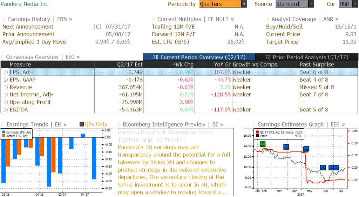359x197 pixels.
Task: Click Revenue estimate value 367.654M
Action: coord(130,87)
